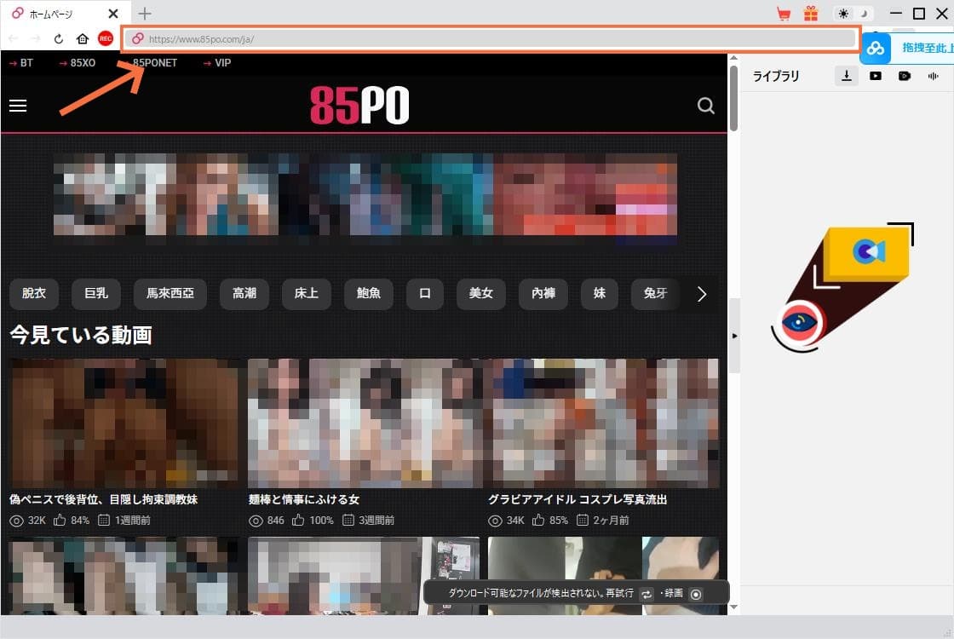The height and width of the screenshot is (639, 954).
Task: Select the 美女 category tag
Action: pos(480,293)
